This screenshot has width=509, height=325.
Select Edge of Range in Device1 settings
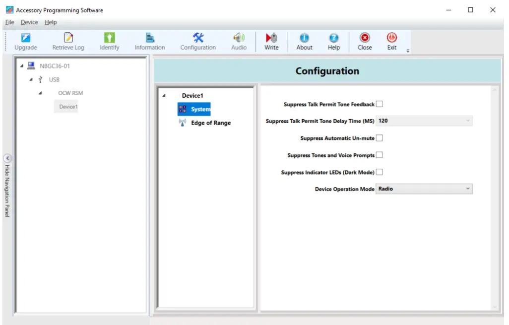click(x=211, y=123)
